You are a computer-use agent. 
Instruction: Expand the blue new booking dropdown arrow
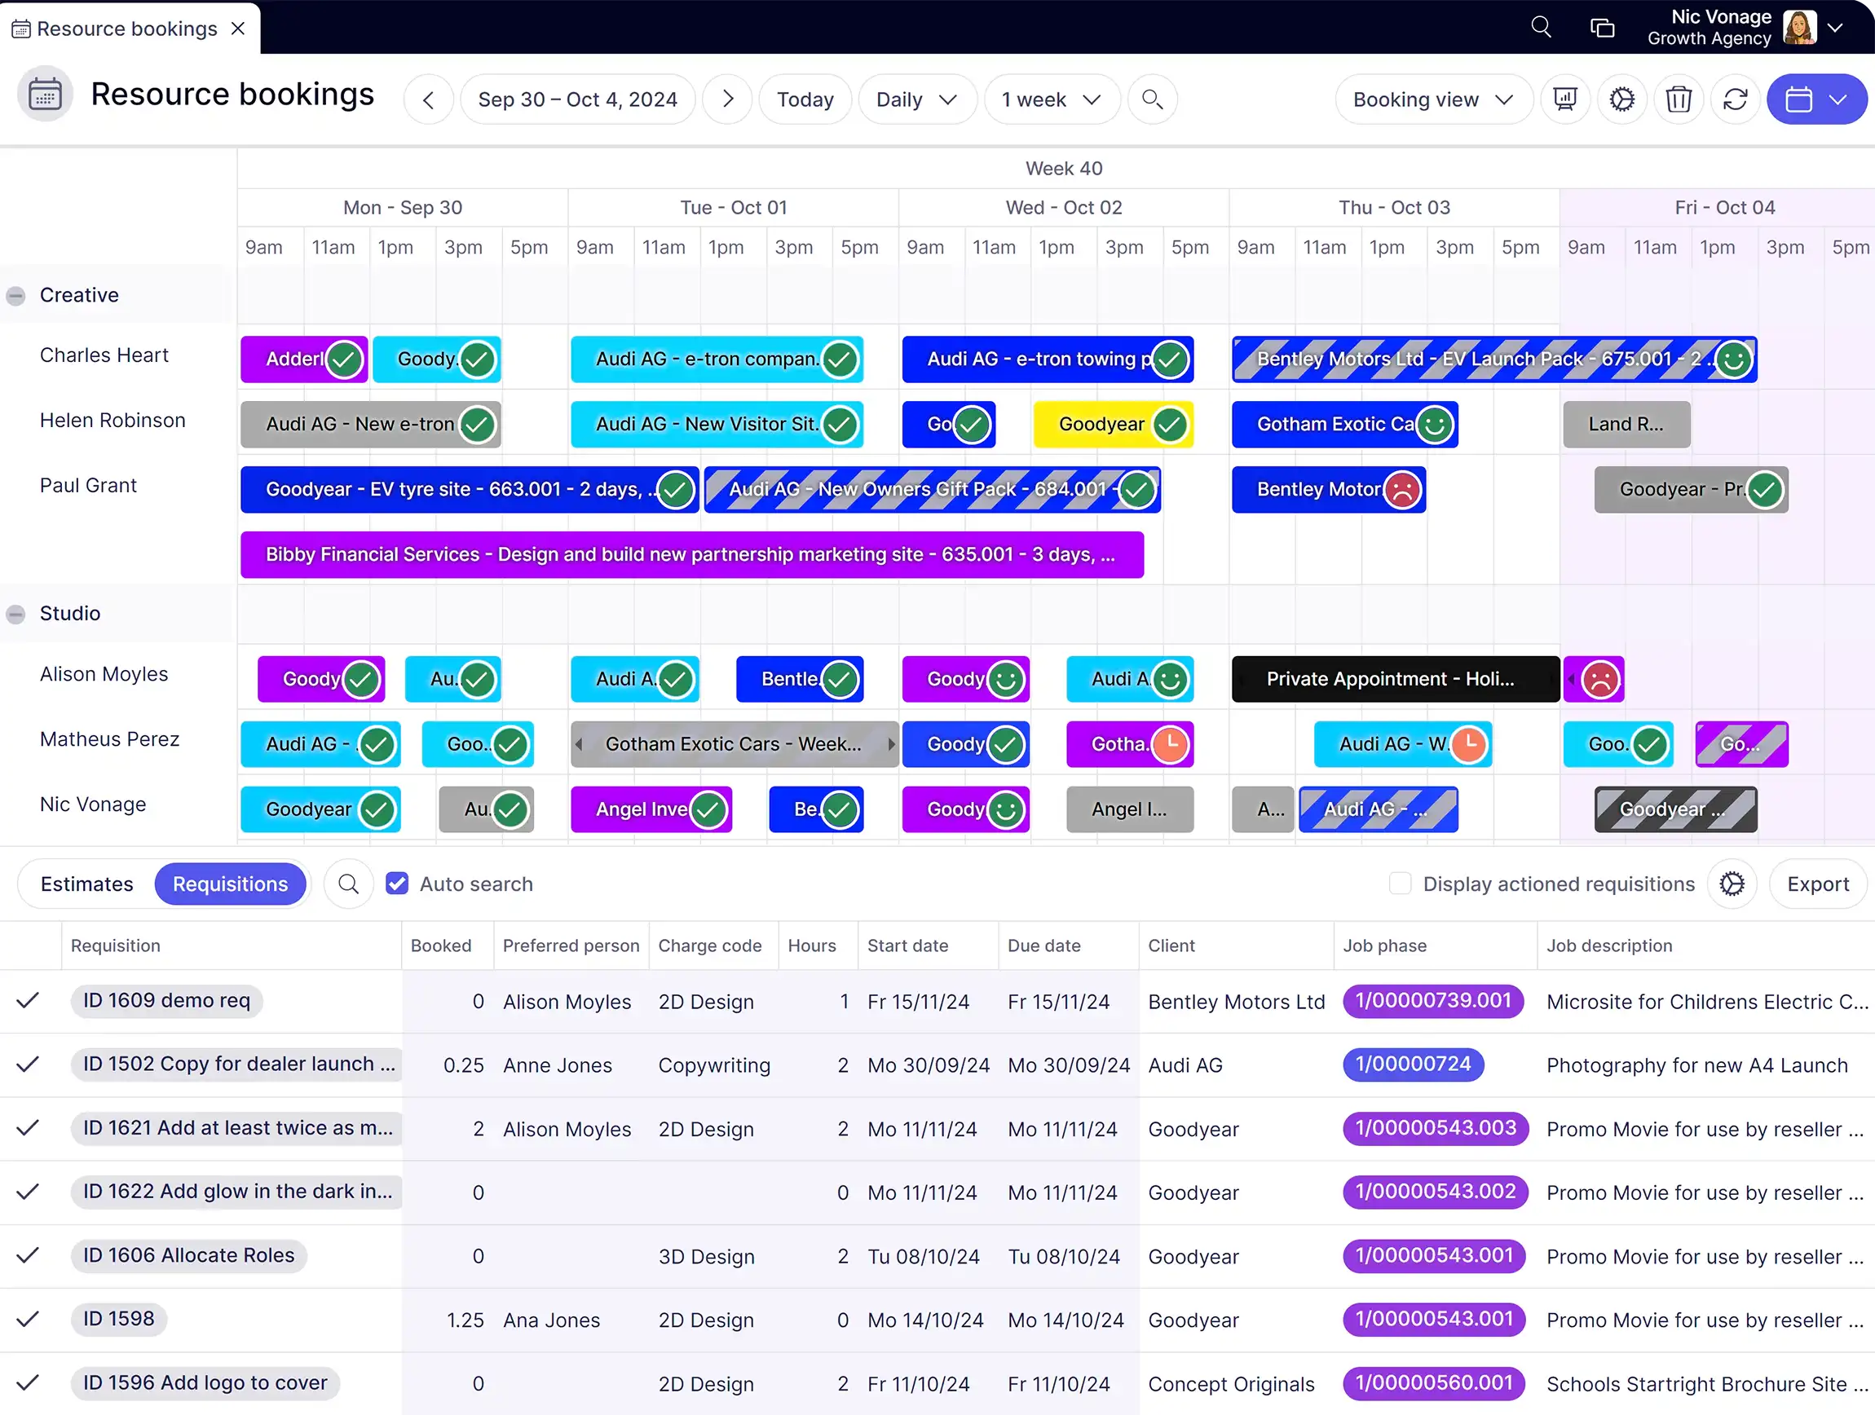pos(1838,100)
